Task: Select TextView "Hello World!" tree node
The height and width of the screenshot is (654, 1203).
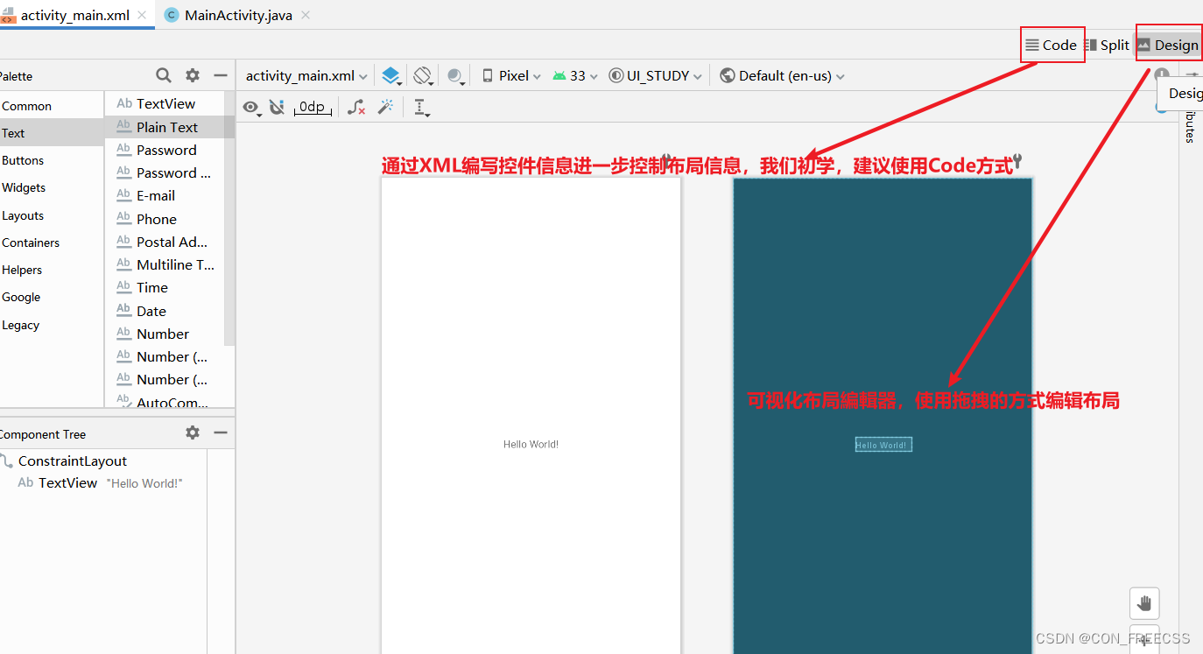Action: [x=100, y=482]
